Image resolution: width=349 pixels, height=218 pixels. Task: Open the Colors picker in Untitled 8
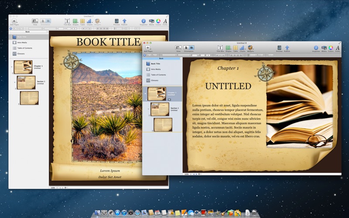click(331, 48)
